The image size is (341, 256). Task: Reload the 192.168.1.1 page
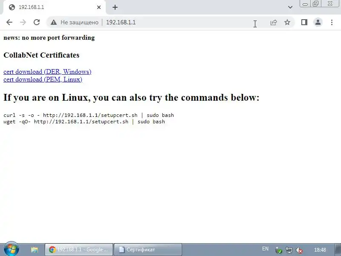tap(37, 22)
